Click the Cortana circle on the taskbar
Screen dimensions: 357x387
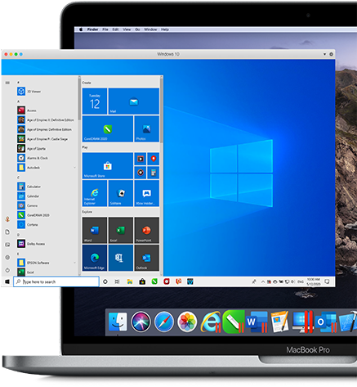(105, 281)
